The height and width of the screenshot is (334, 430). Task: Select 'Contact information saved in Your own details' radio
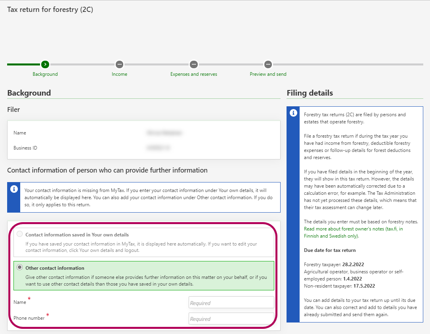19,234
